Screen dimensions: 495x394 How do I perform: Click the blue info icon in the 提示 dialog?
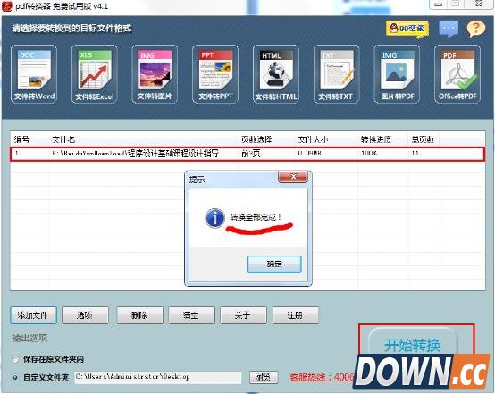215,218
